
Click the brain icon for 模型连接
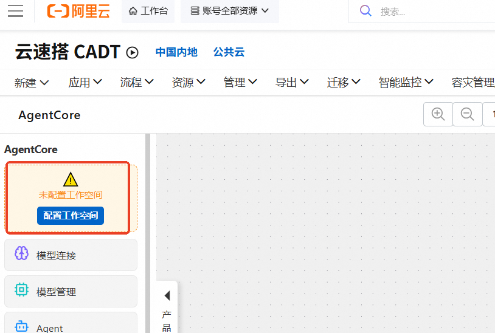tap(21, 253)
